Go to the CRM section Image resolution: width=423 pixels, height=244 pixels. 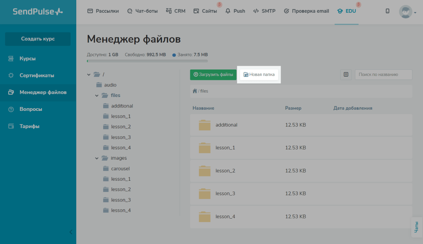[176, 11]
